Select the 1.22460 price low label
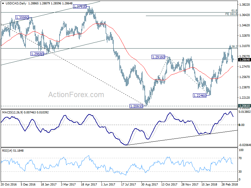Image resolution: width=251 pixels, height=188 pixels. click(200, 96)
